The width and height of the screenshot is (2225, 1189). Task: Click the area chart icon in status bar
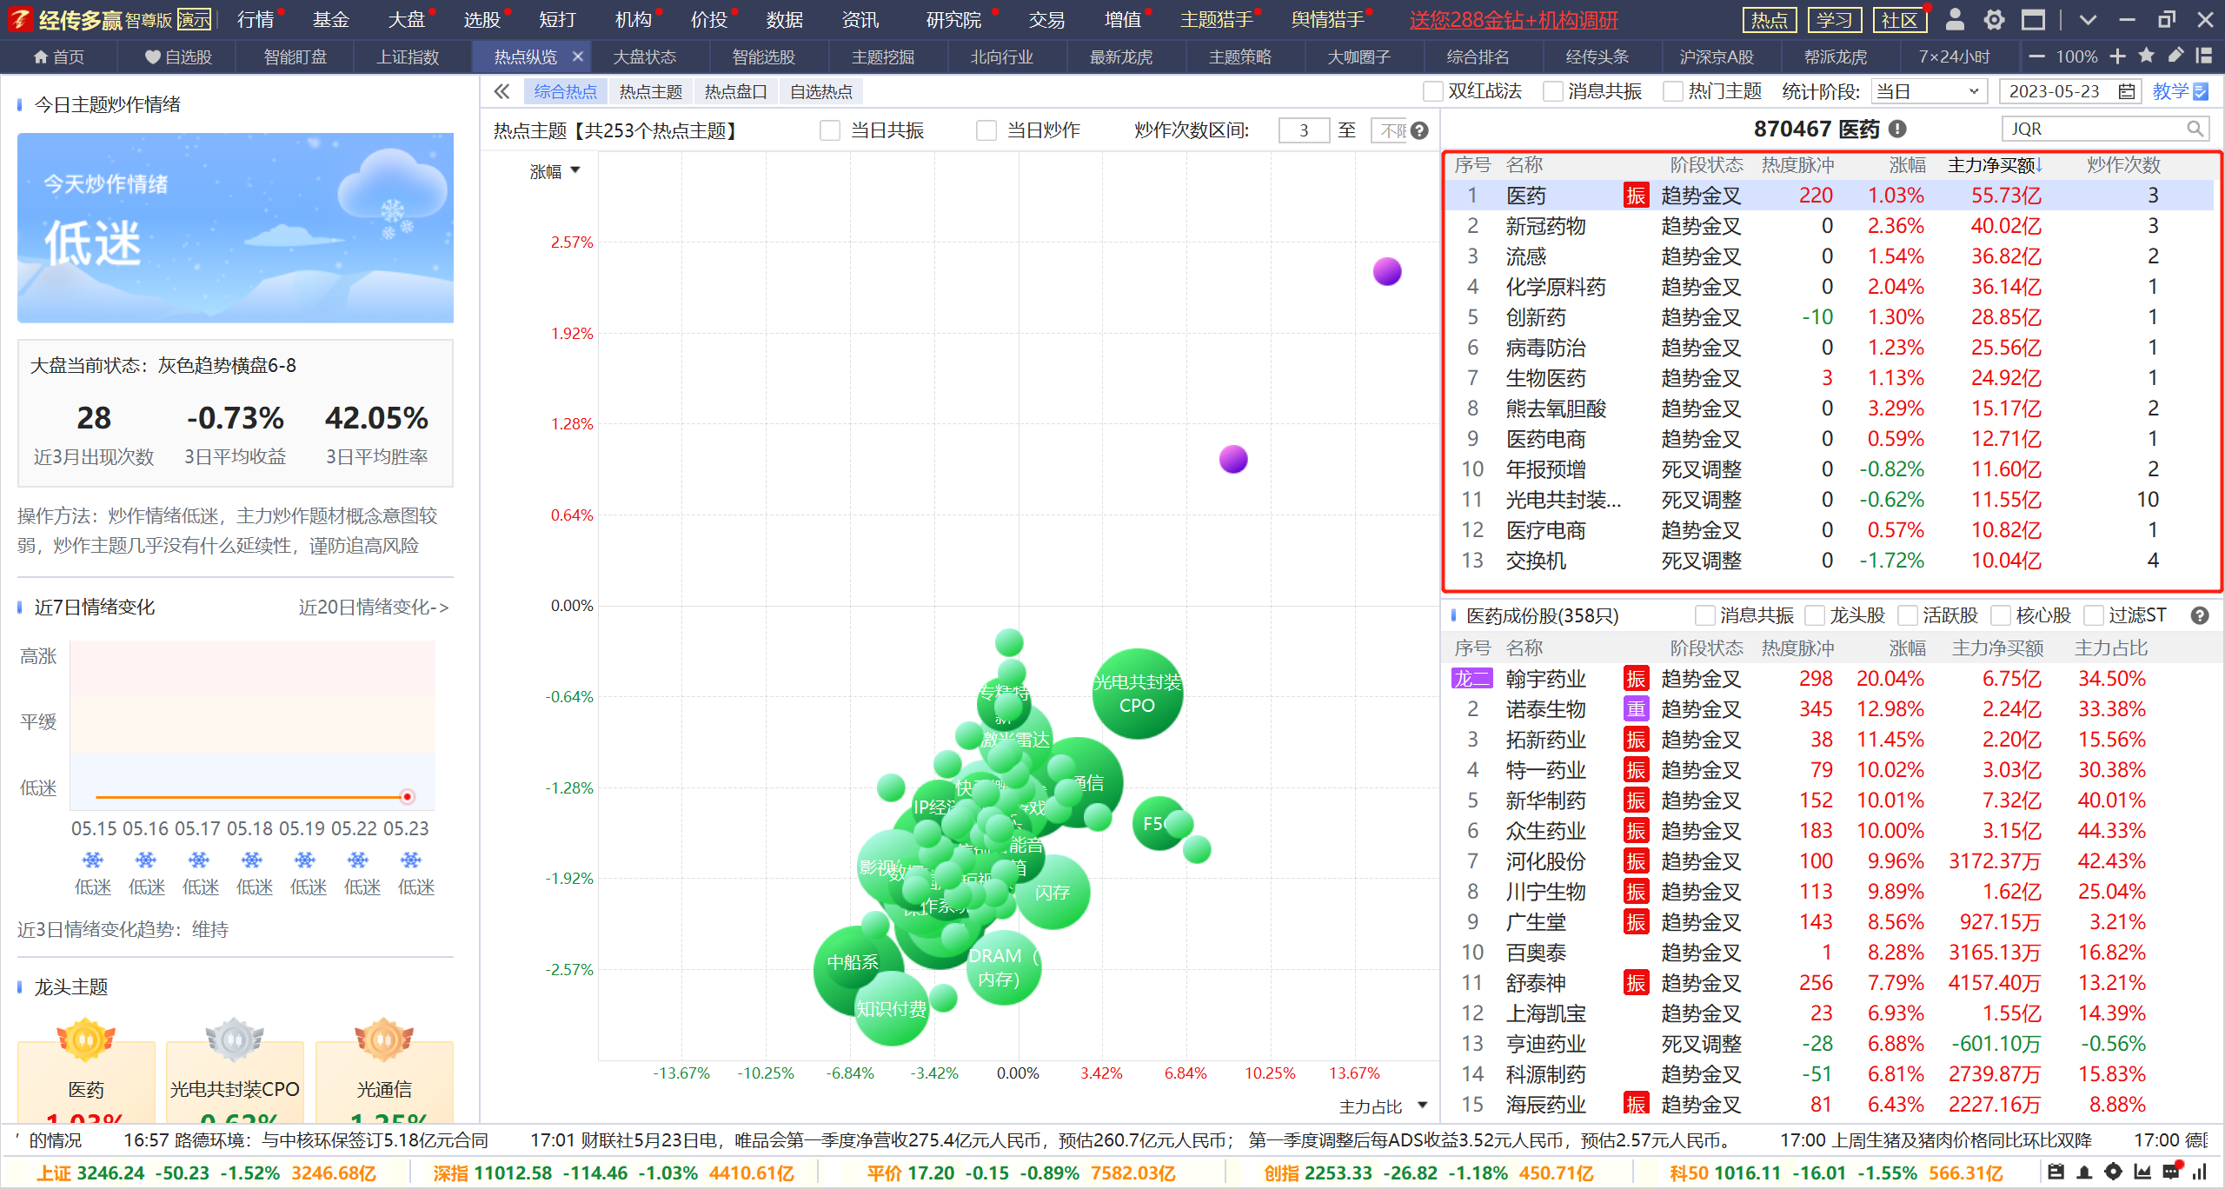pyautogui.click(x=2142, y=1172)
